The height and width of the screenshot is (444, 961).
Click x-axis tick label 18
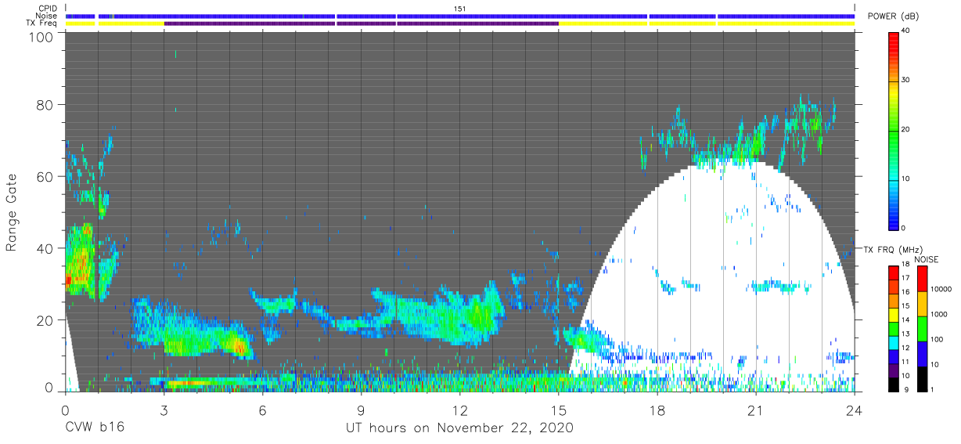[657, 410]
